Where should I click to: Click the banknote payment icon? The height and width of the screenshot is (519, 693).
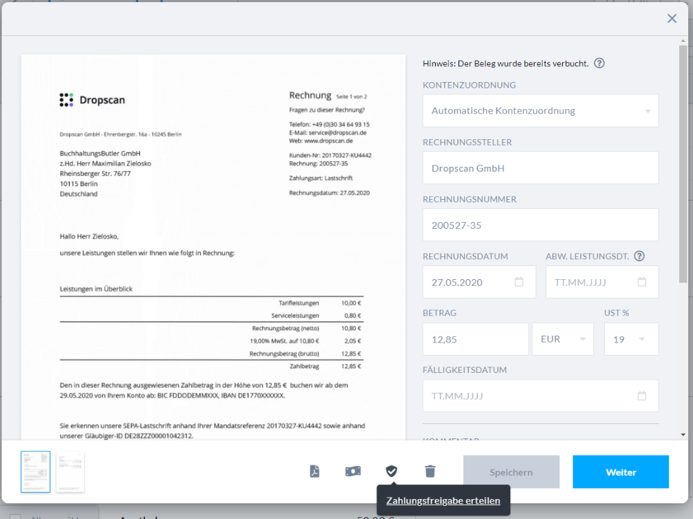(x=353, y=471)
